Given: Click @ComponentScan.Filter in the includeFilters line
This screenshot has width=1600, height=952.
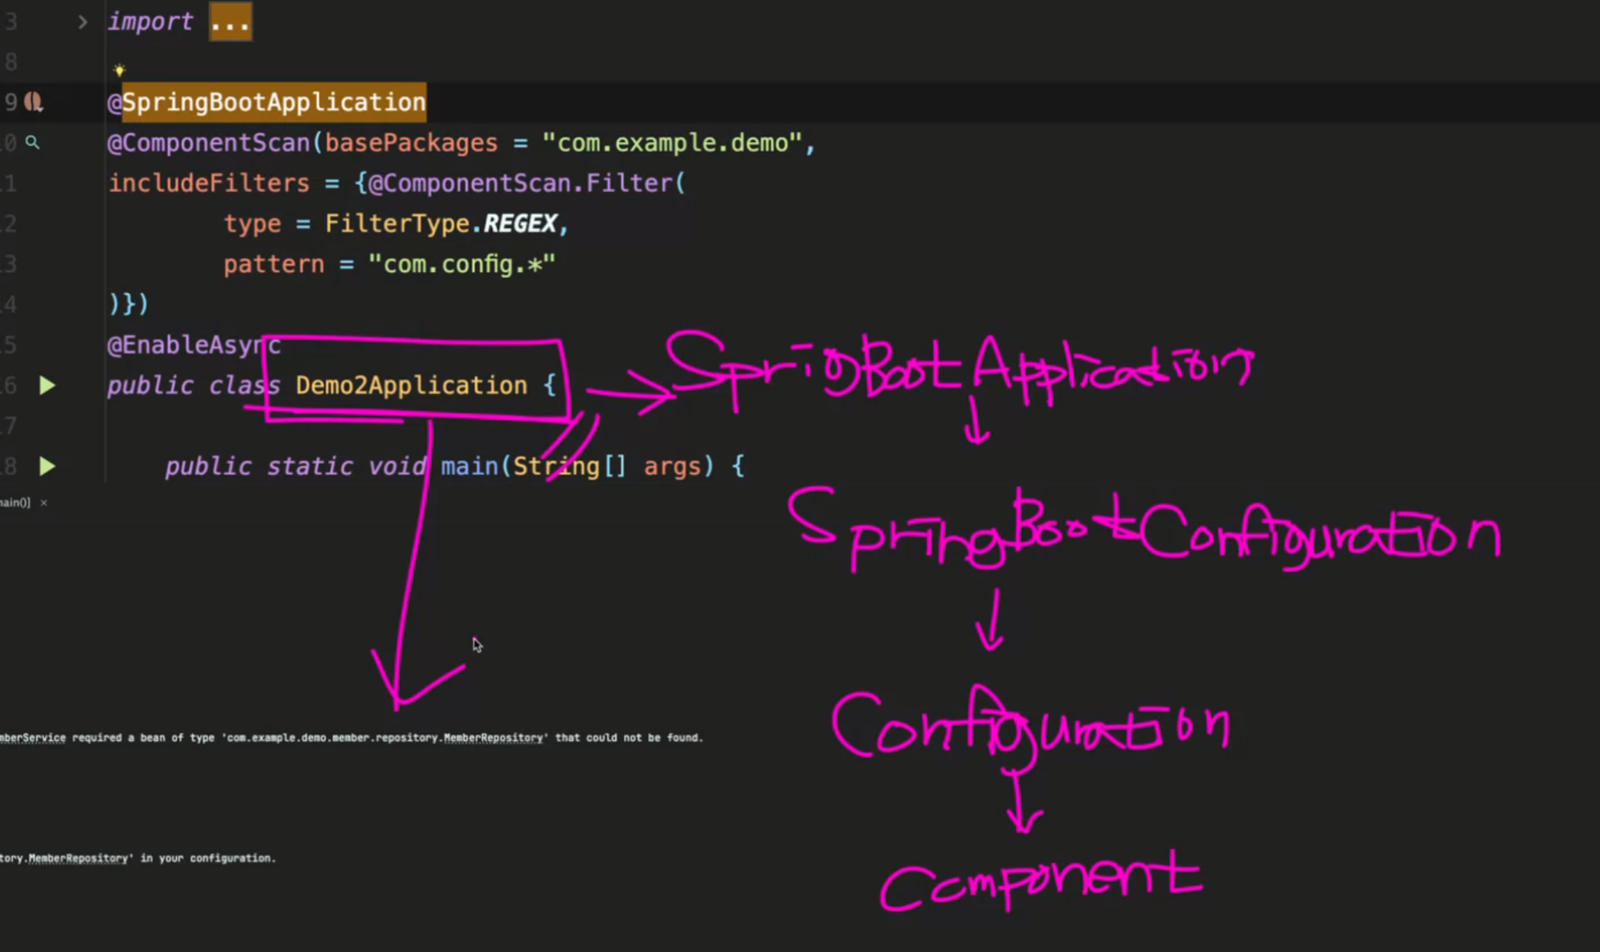Looking at the screenshot, I should [519, 183].
